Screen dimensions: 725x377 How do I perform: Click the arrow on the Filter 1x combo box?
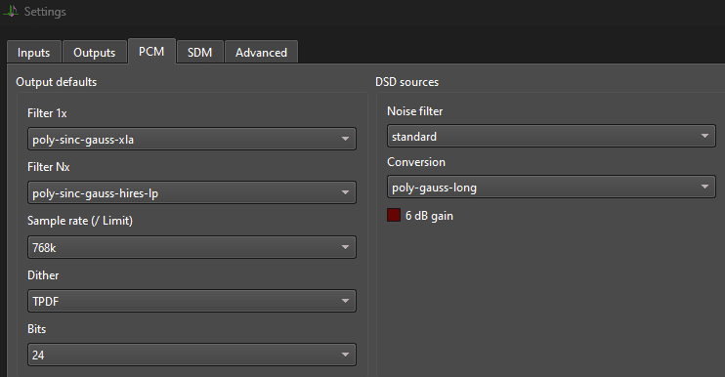coord(345,139)
